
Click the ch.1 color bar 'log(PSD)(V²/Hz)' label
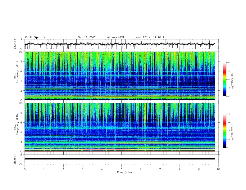(x=232, y=81)
